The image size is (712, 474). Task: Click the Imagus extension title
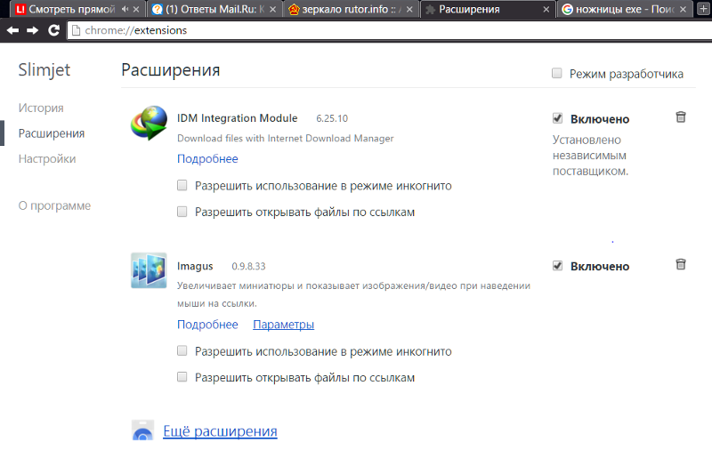point(195,266)
